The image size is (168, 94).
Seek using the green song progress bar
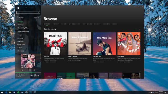click(28, 73)
